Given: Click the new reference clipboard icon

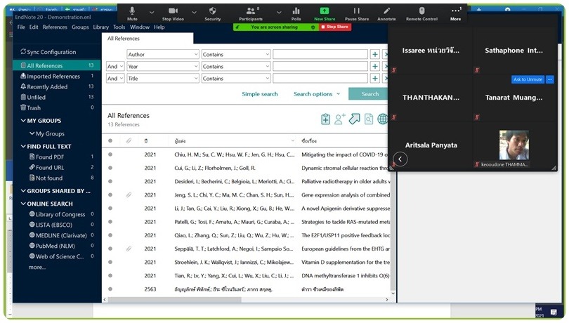Looking at the screenshot, I should coord(325,119).
